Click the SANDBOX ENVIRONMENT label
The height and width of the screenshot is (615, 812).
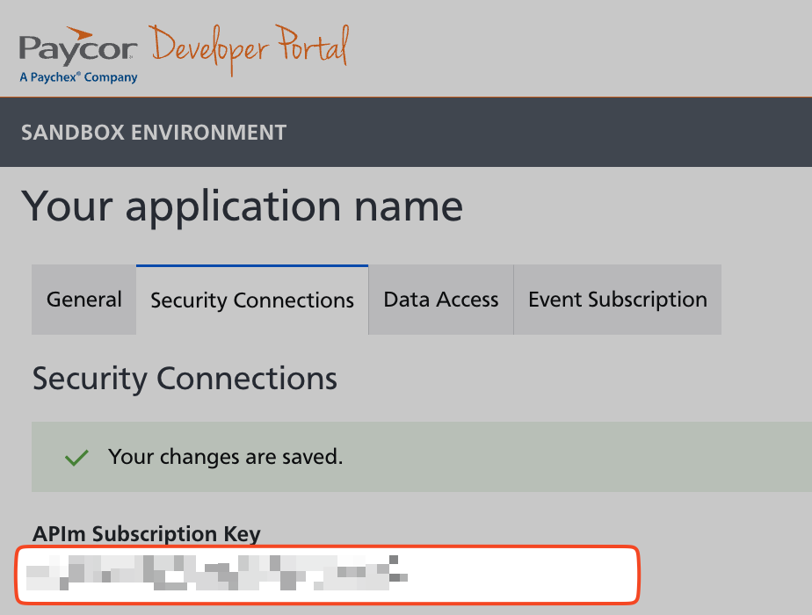[154, 133]
